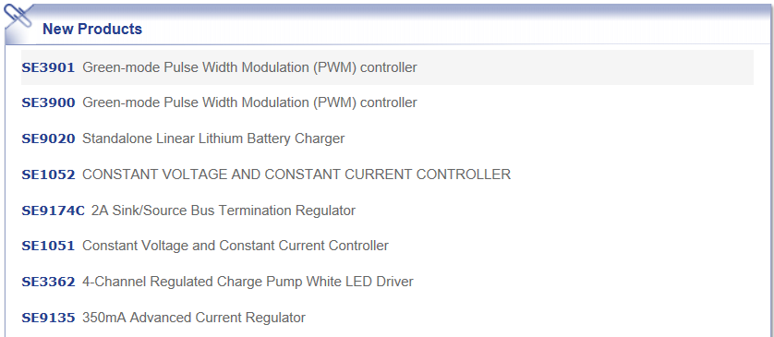Click the Green-mode PWM controller description beside SE3901

[x=249, y=67]
